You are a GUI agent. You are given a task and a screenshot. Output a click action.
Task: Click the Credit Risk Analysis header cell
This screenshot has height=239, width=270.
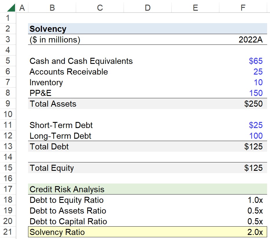[67, 189]
